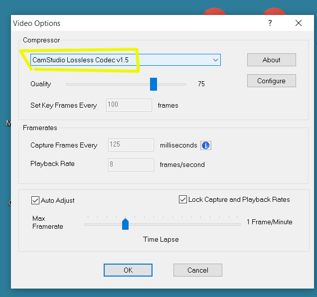Click the Max Framerate slider handle
Screen dimensions: 317x297
click(126, 224)
